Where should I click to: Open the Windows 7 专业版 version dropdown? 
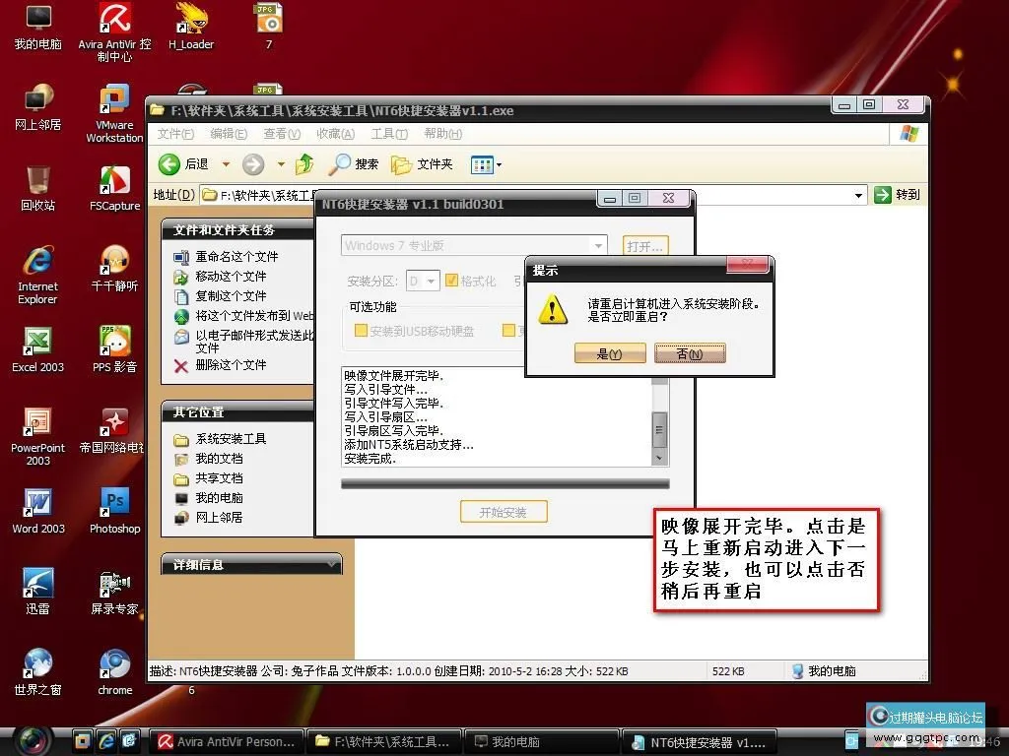point(598,243)
